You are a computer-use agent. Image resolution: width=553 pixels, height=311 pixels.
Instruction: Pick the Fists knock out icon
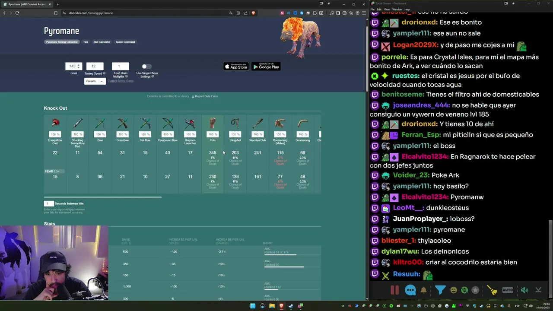coord(213,124)
